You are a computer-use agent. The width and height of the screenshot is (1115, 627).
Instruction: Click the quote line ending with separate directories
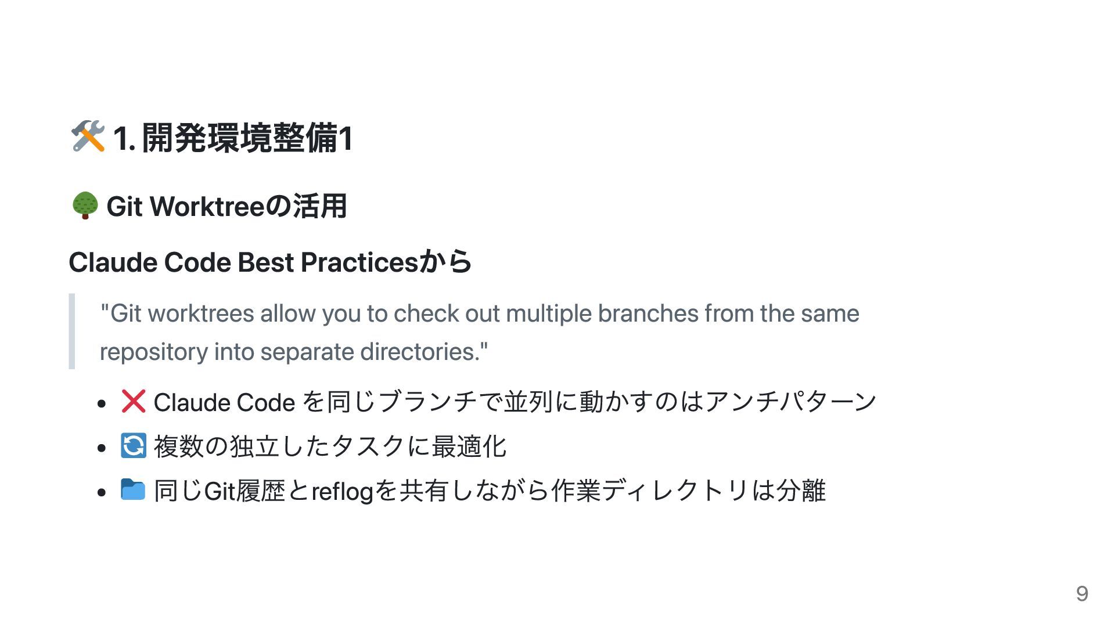click(294, 352)
